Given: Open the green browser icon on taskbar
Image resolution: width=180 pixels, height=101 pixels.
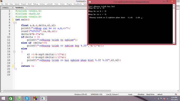Looking at the screenshot, I should coord(19,98).
